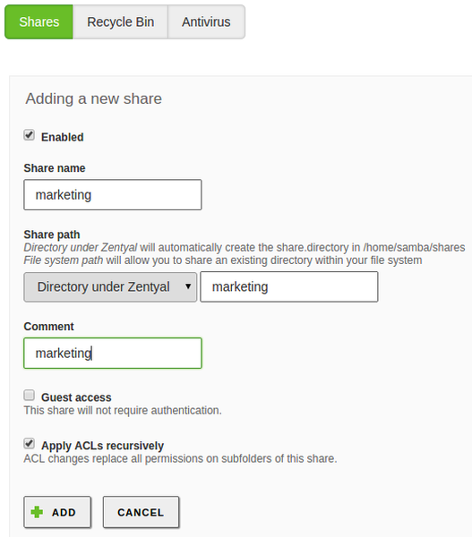The height and width of the screenshot is (537, 472).
Task: Switch to the Shares tab
Action: pyautogui.click(x=39, y=21)
